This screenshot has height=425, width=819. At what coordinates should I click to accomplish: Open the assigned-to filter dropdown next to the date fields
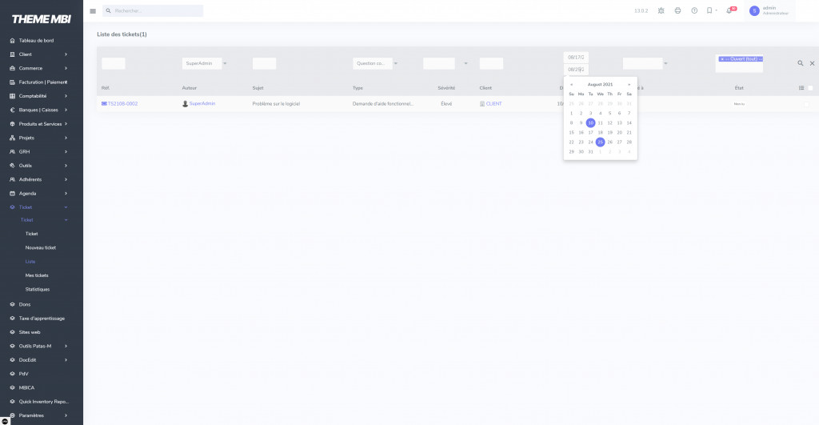pos(645,63)
